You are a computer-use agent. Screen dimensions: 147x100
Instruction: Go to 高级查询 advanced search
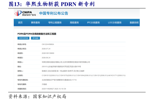coord(74,23)
